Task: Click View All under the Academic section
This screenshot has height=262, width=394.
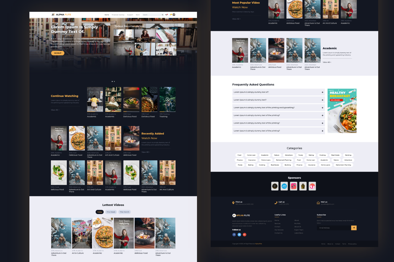Action: (327, 62)
